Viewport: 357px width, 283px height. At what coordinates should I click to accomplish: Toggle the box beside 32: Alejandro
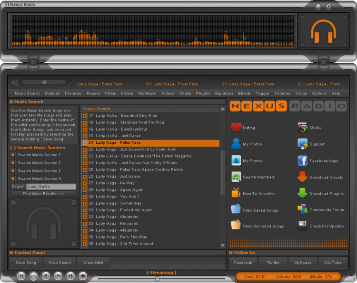point(85,217)
